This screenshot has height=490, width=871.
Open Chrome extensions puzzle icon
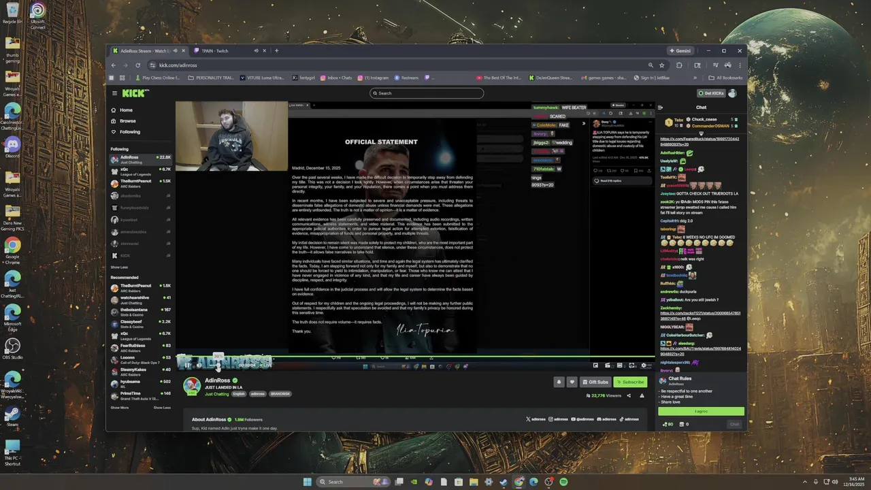679,65
